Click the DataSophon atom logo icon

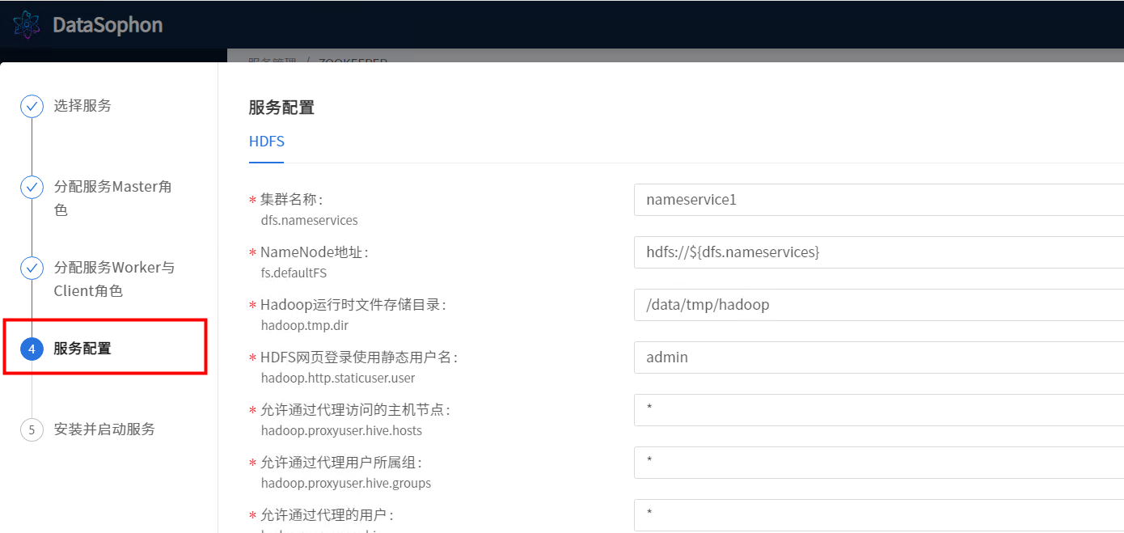27,24
